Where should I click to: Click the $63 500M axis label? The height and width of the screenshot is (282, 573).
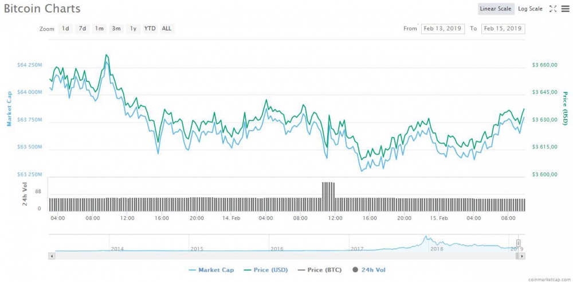[x=30, y=147]
